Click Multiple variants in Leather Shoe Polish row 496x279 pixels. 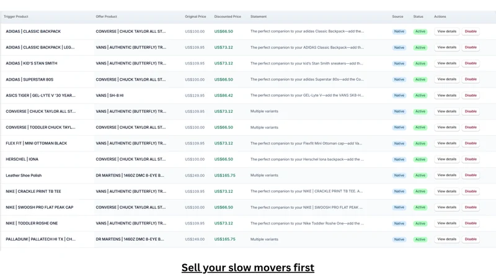point(264,175)
